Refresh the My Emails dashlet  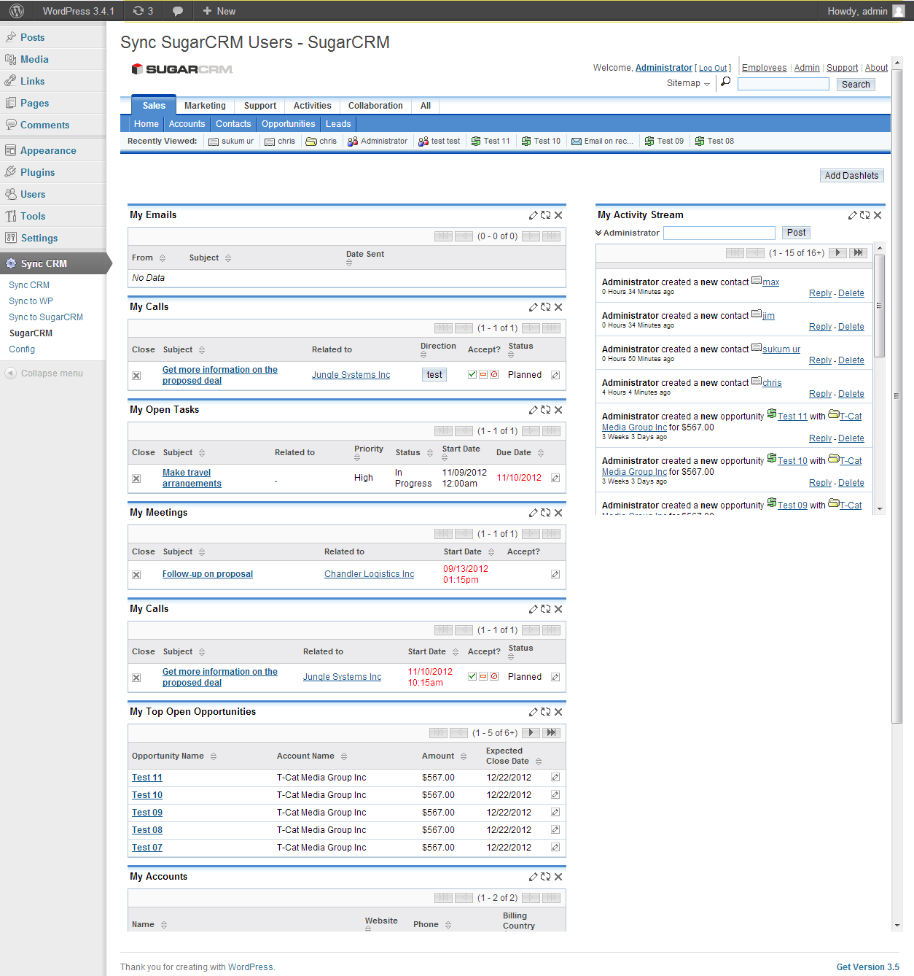[545, 215]
